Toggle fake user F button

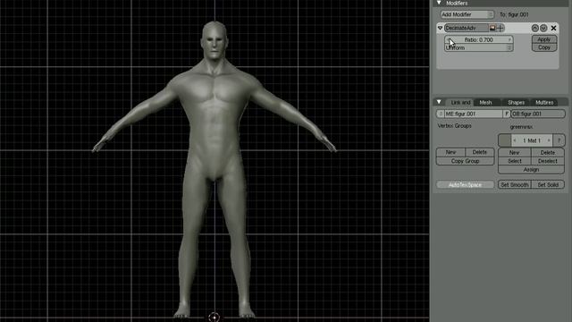click(x=507, y=114)
